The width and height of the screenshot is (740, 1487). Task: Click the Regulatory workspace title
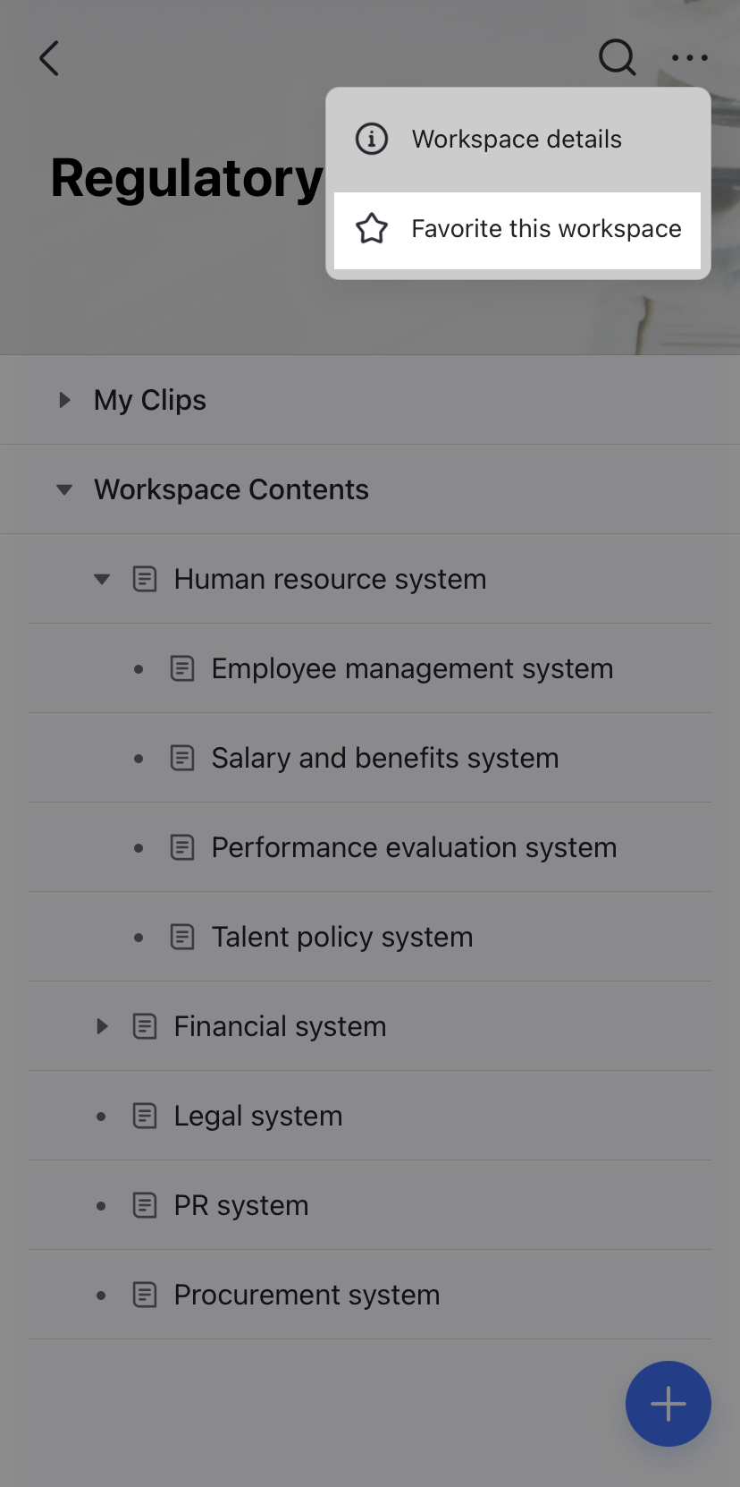tap(186, 178)
